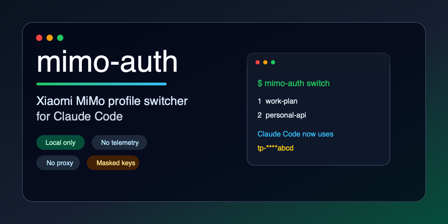448x224 pixels.
Task: Click "Claude Code now uses" text
Action: pos(295,134)
